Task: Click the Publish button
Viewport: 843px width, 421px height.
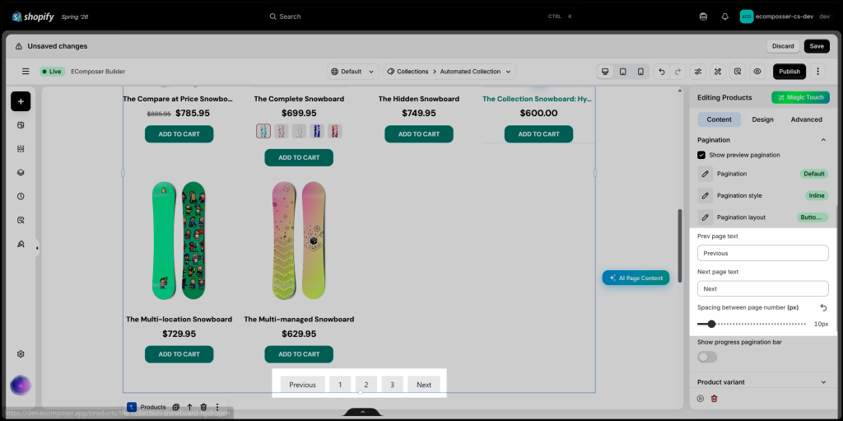Action: pyautogui.click(x=789, y=72)
